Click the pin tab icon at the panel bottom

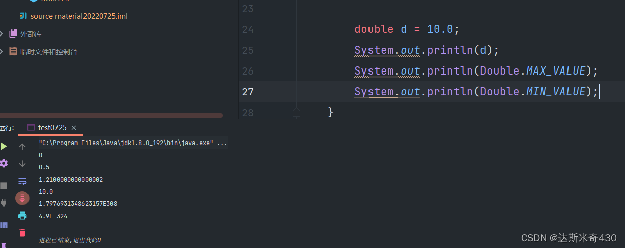coord(4,244)
